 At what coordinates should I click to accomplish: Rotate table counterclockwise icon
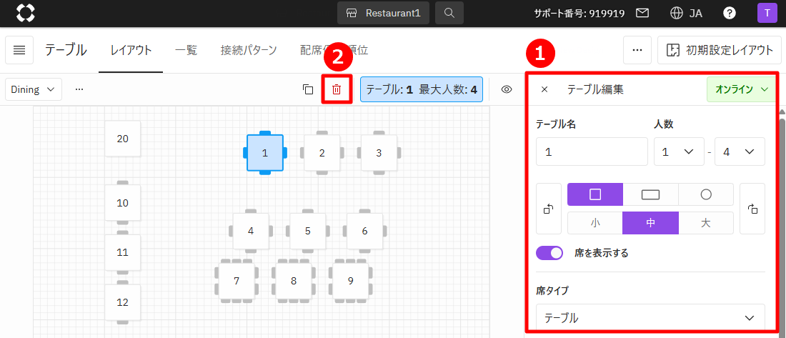[549, 209]
